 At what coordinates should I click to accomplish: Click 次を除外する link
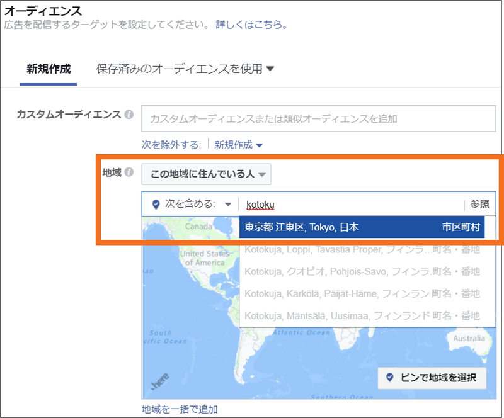[171, 145]
